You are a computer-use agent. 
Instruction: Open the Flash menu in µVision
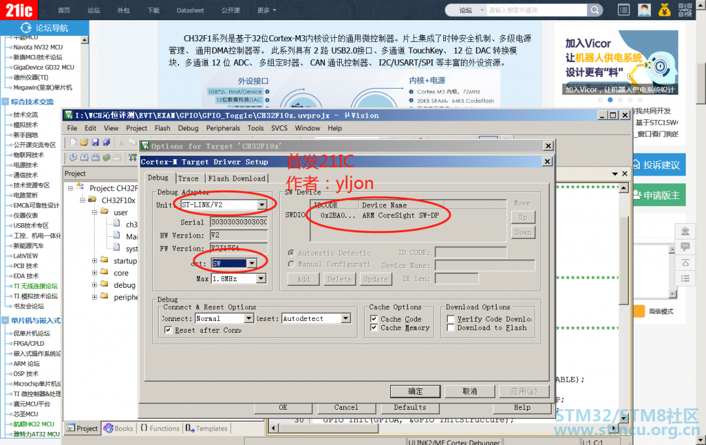(x=162, y=128)
